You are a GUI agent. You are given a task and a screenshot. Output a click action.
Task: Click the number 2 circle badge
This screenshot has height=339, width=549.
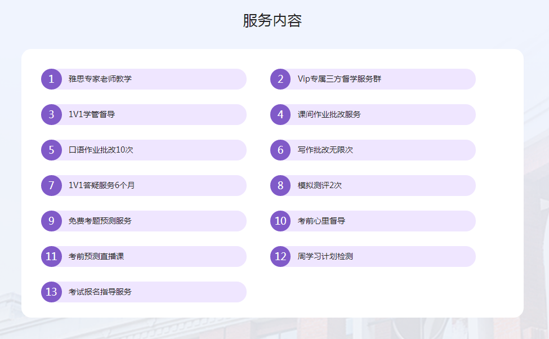tap(280, 79)
